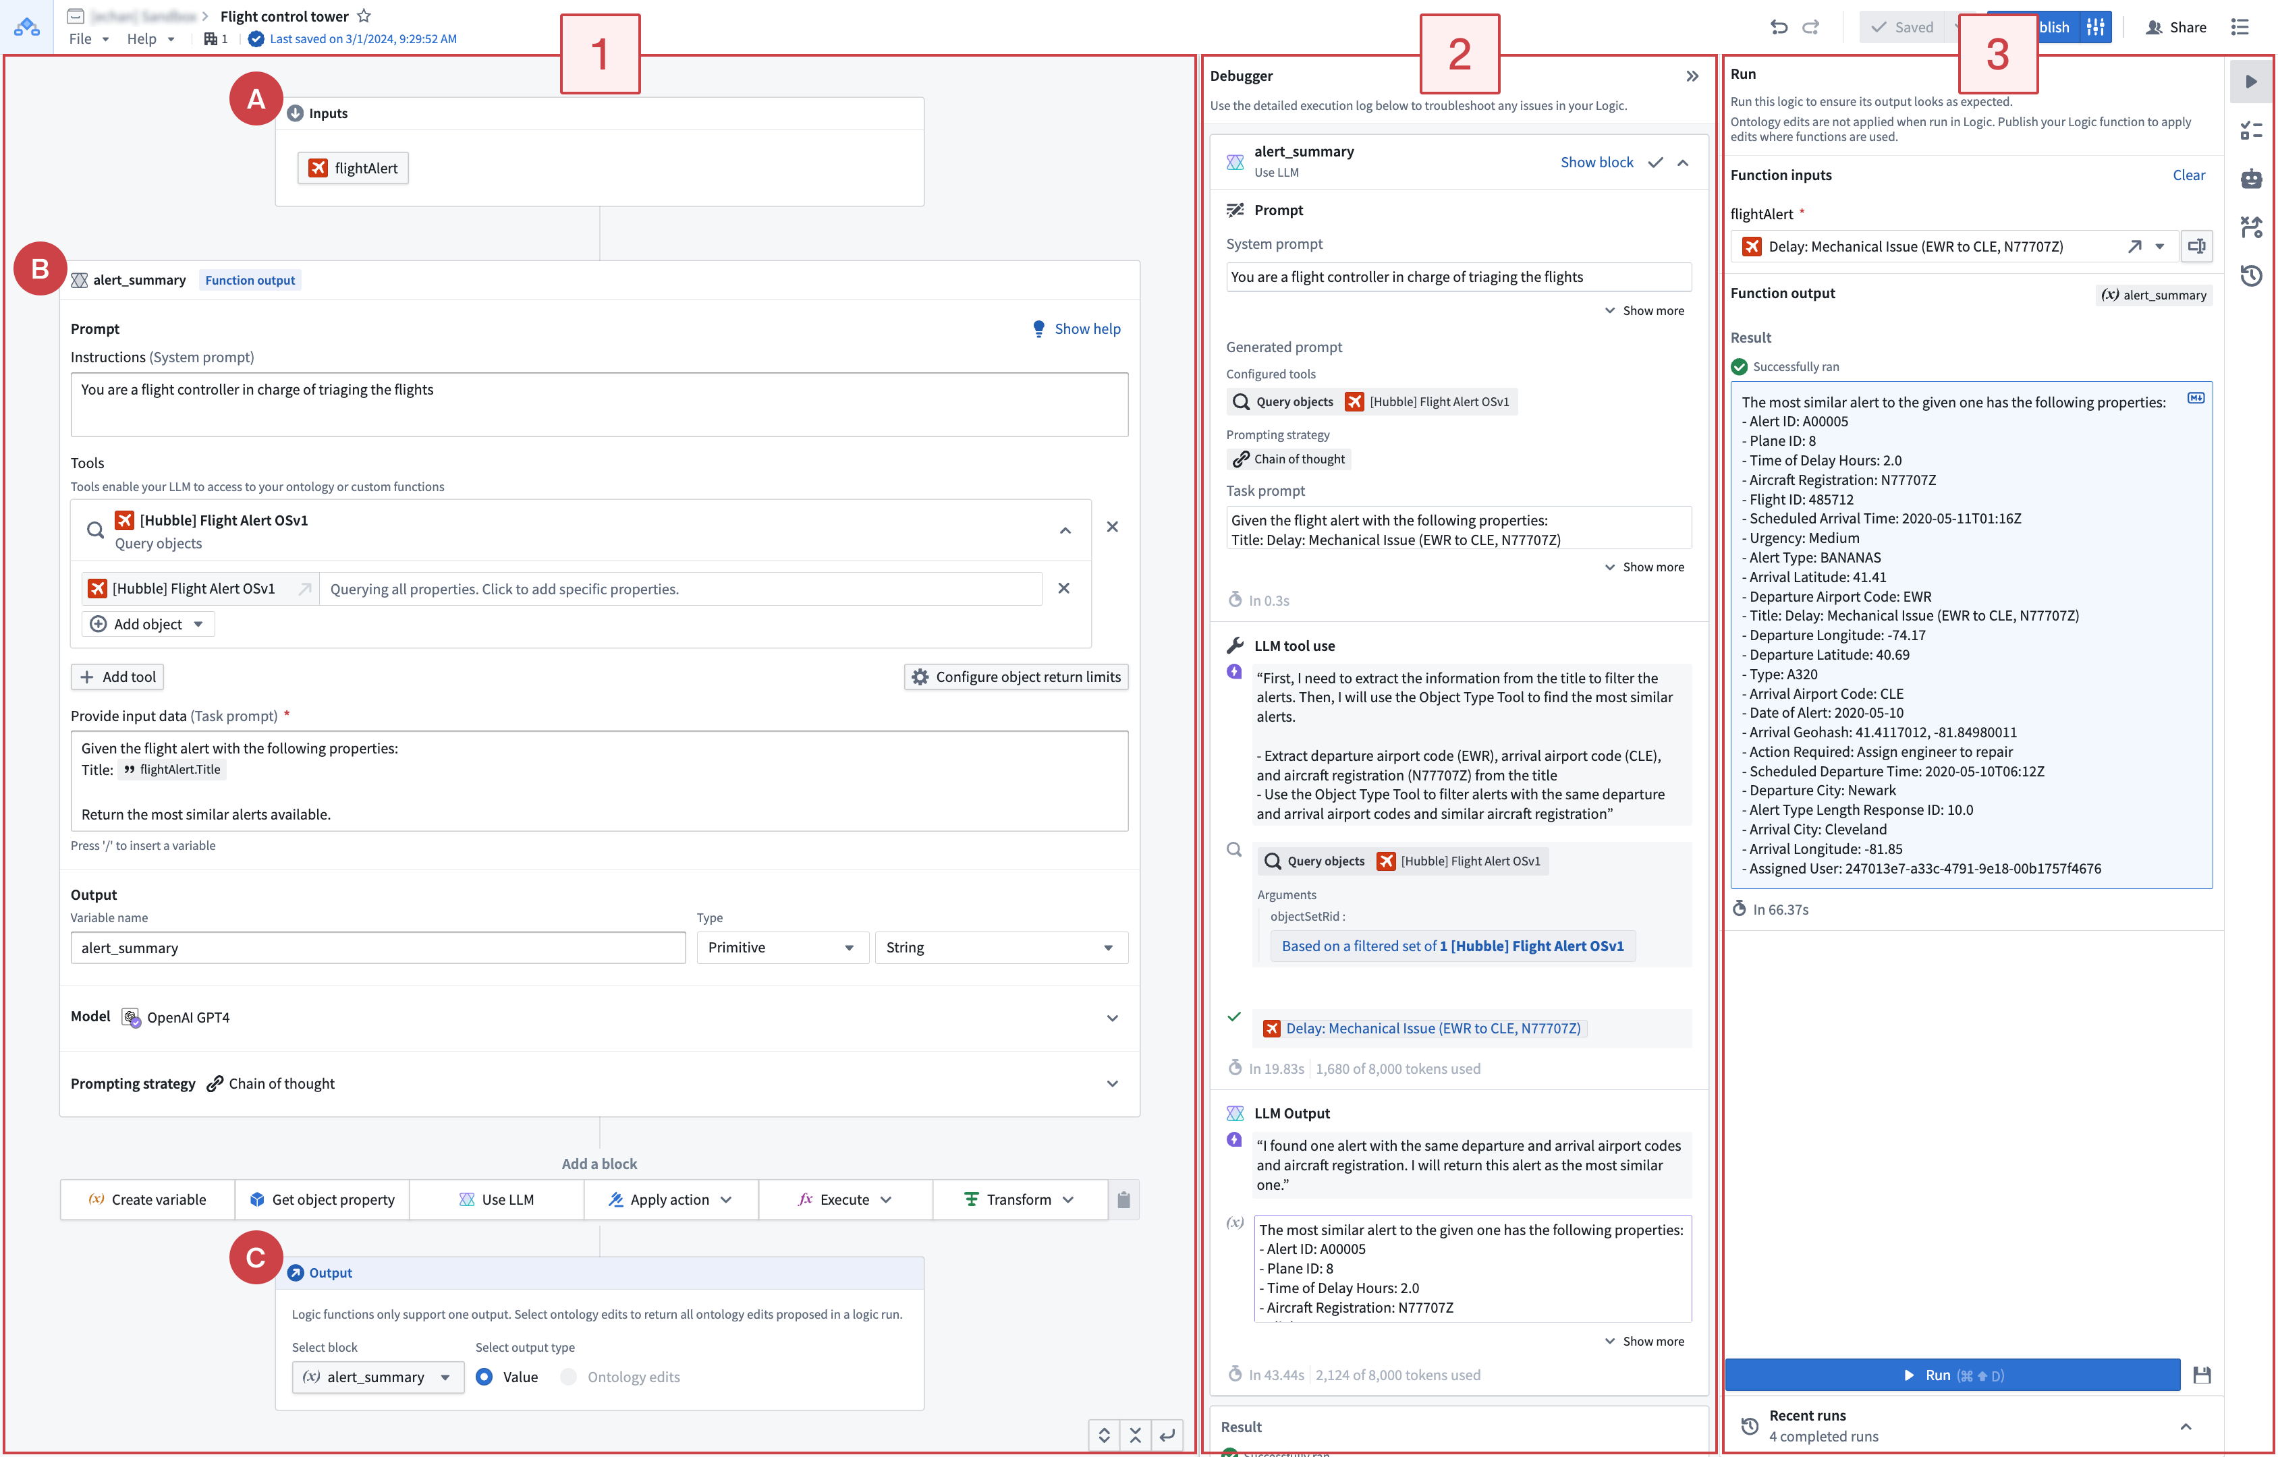Collapse the Recent runs section
This screenshot has height=1457, width=2278.
2186,1427
